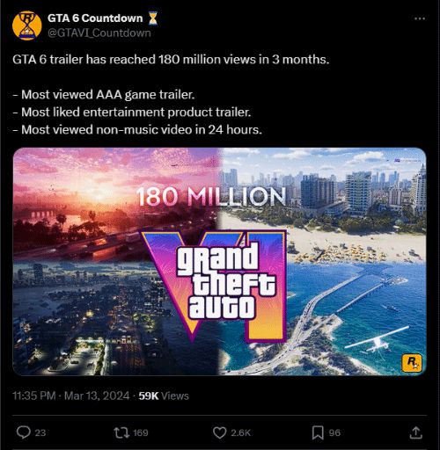440x450 pixels.
Task: Click the reply speech bubble icon
Action: point(24,432)
